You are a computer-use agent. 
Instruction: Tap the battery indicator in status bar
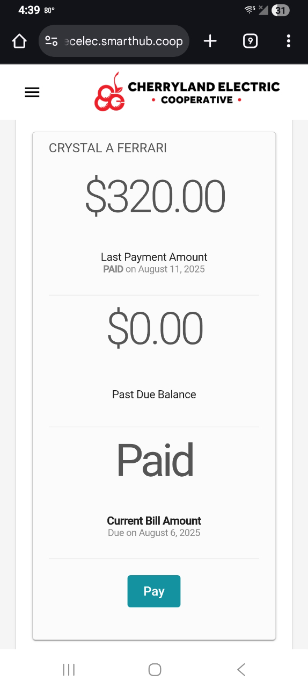pyautogui.click(x=281, y=10)
